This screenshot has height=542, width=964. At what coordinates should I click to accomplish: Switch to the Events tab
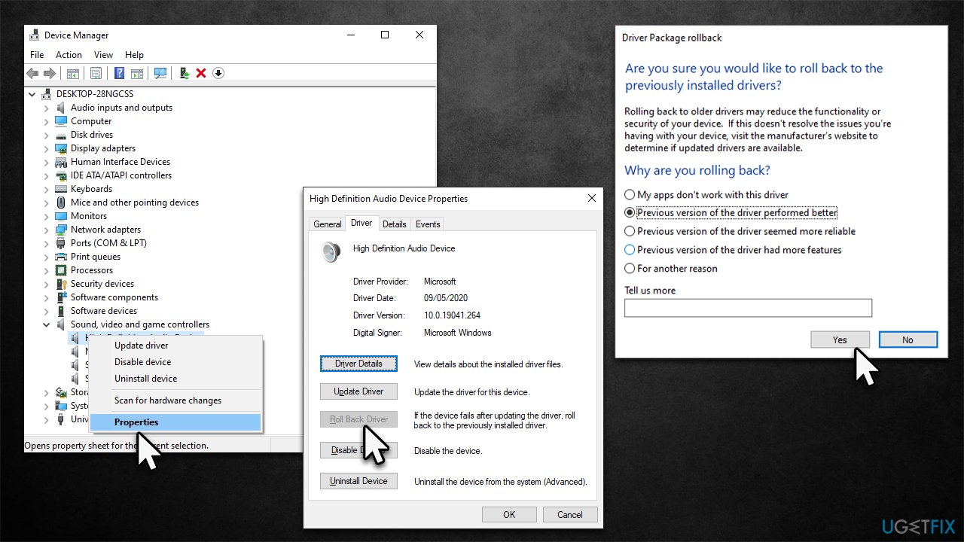pyautogui.click(x=427, y=224)
